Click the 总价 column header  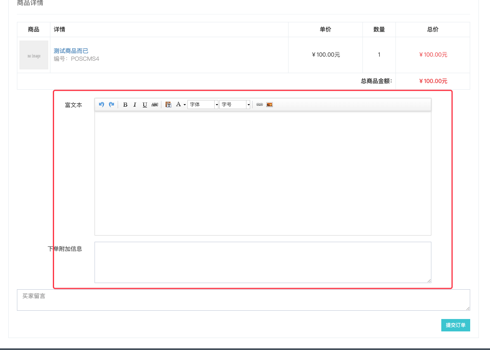(x=433, y=29)
